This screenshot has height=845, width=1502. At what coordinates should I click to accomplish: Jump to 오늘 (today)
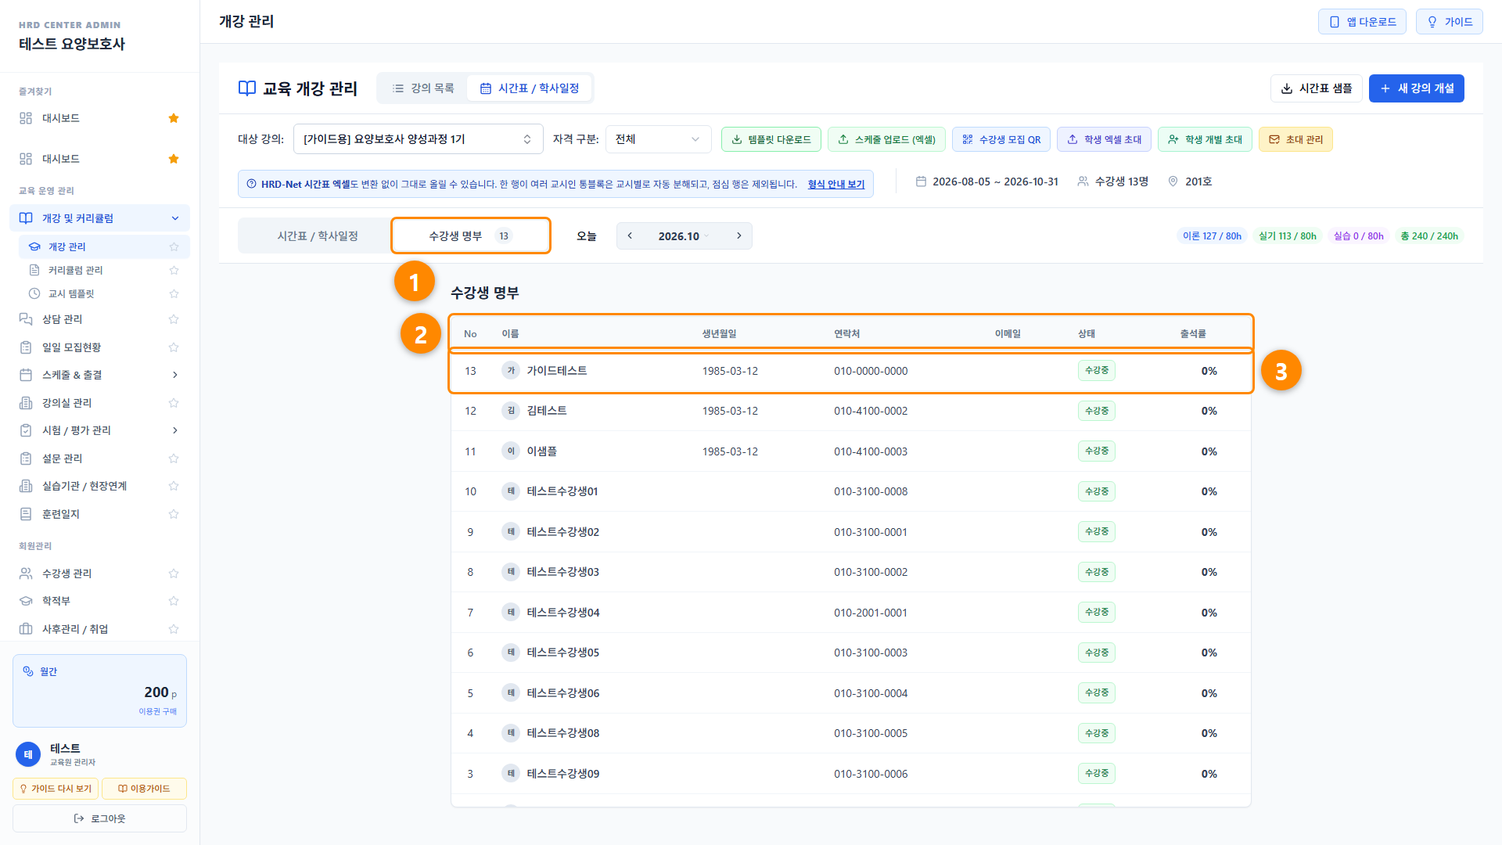point(586,236)
